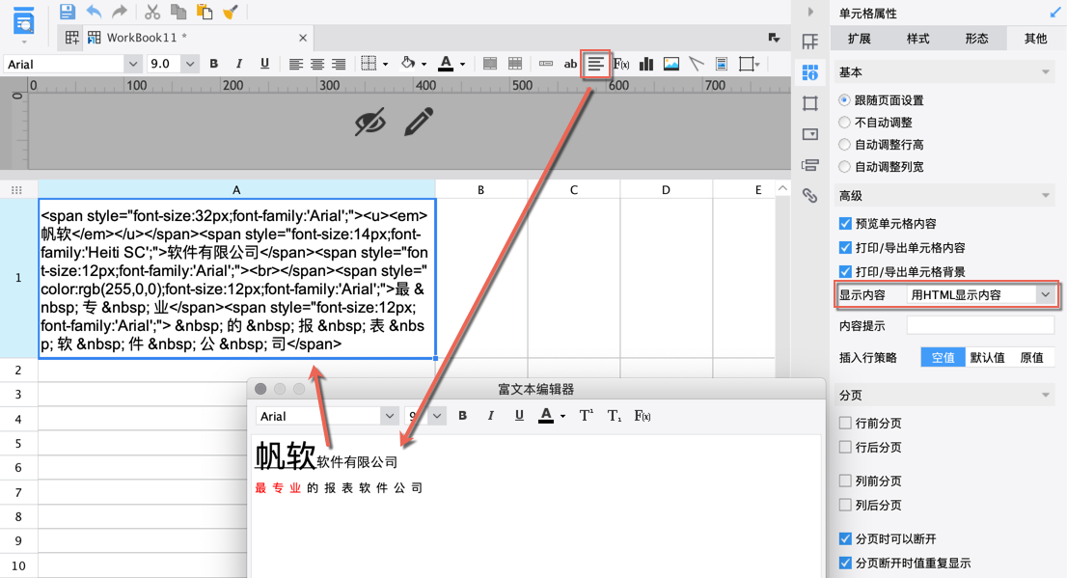Click the Save icon in top toolbar
Image resolution: width=1067 pixels, height=578 pixels.
click(67, 12)
